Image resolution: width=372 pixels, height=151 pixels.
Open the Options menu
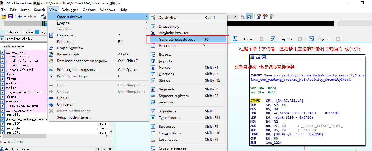(89, 10)
